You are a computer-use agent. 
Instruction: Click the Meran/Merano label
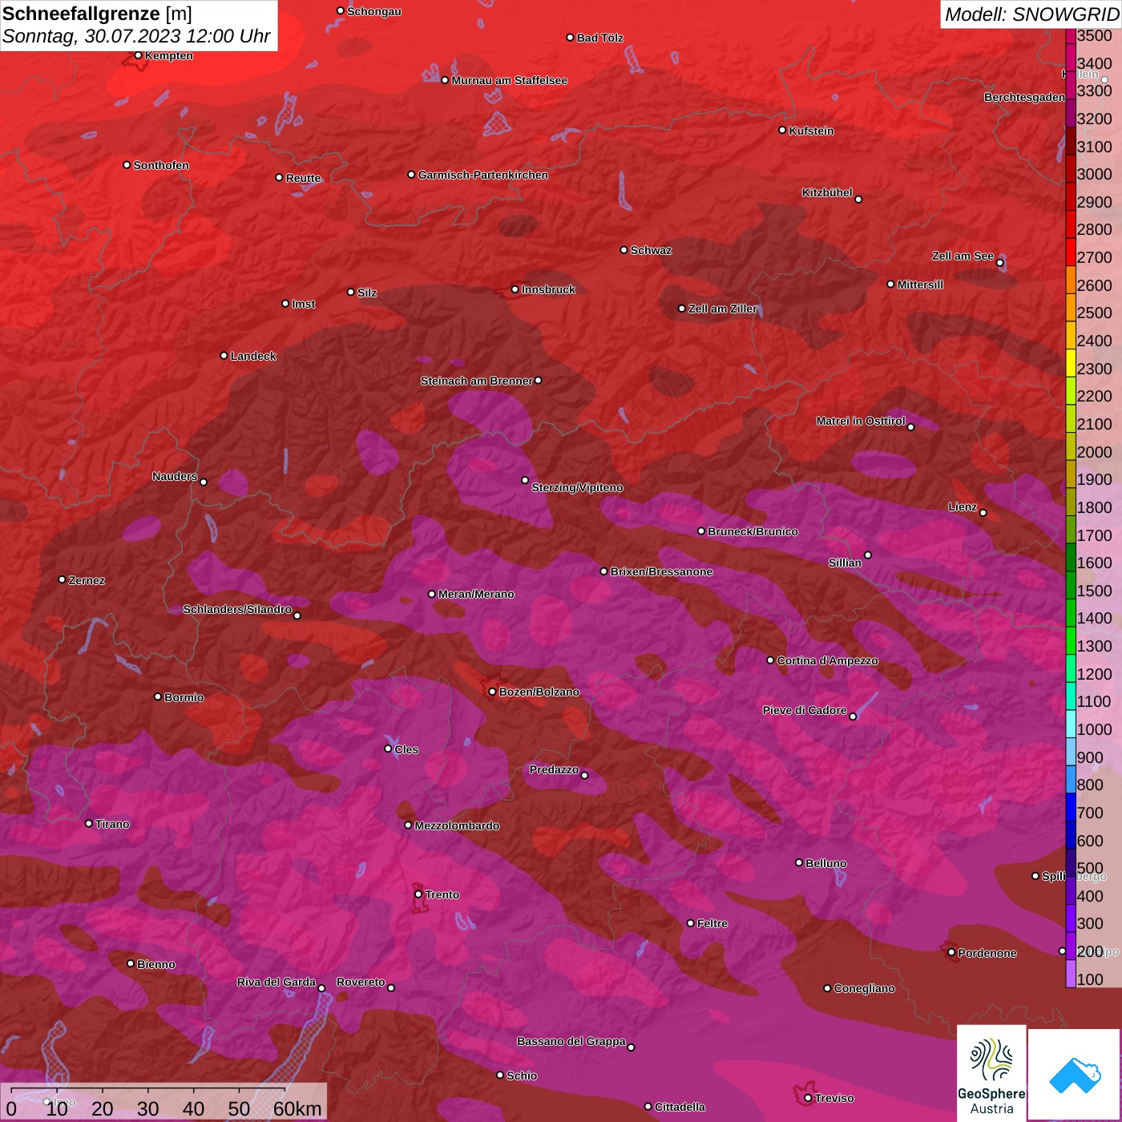tap(476, 594)
